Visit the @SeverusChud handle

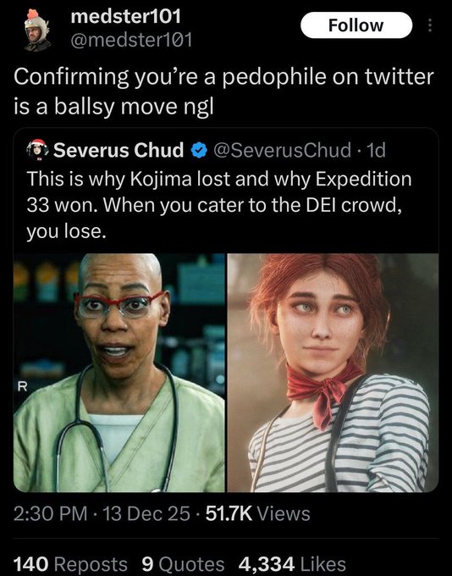[x=282, y=150]
